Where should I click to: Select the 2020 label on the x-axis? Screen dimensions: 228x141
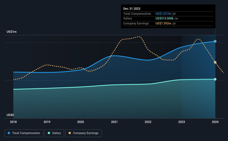pos(81,122)
